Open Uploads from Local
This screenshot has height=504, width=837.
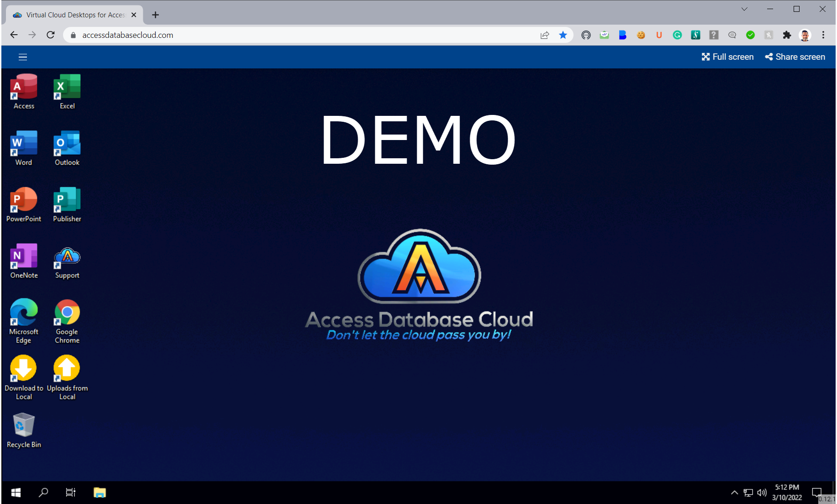pos(67,369)
